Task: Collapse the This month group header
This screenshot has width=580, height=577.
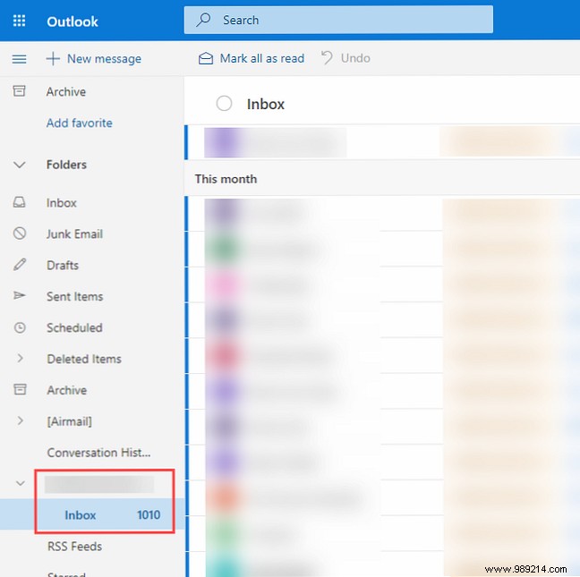Action: click(x=226, y=179)
